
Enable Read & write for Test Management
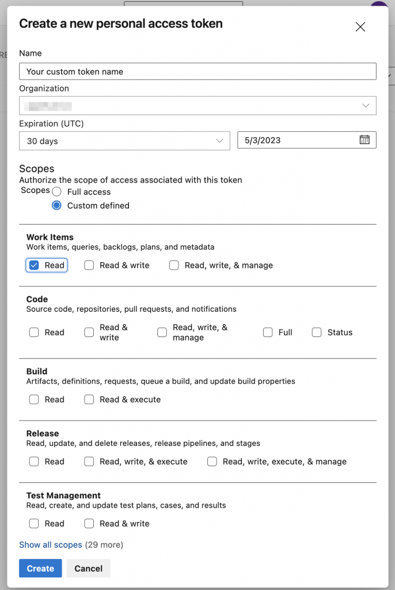[89, 523]
